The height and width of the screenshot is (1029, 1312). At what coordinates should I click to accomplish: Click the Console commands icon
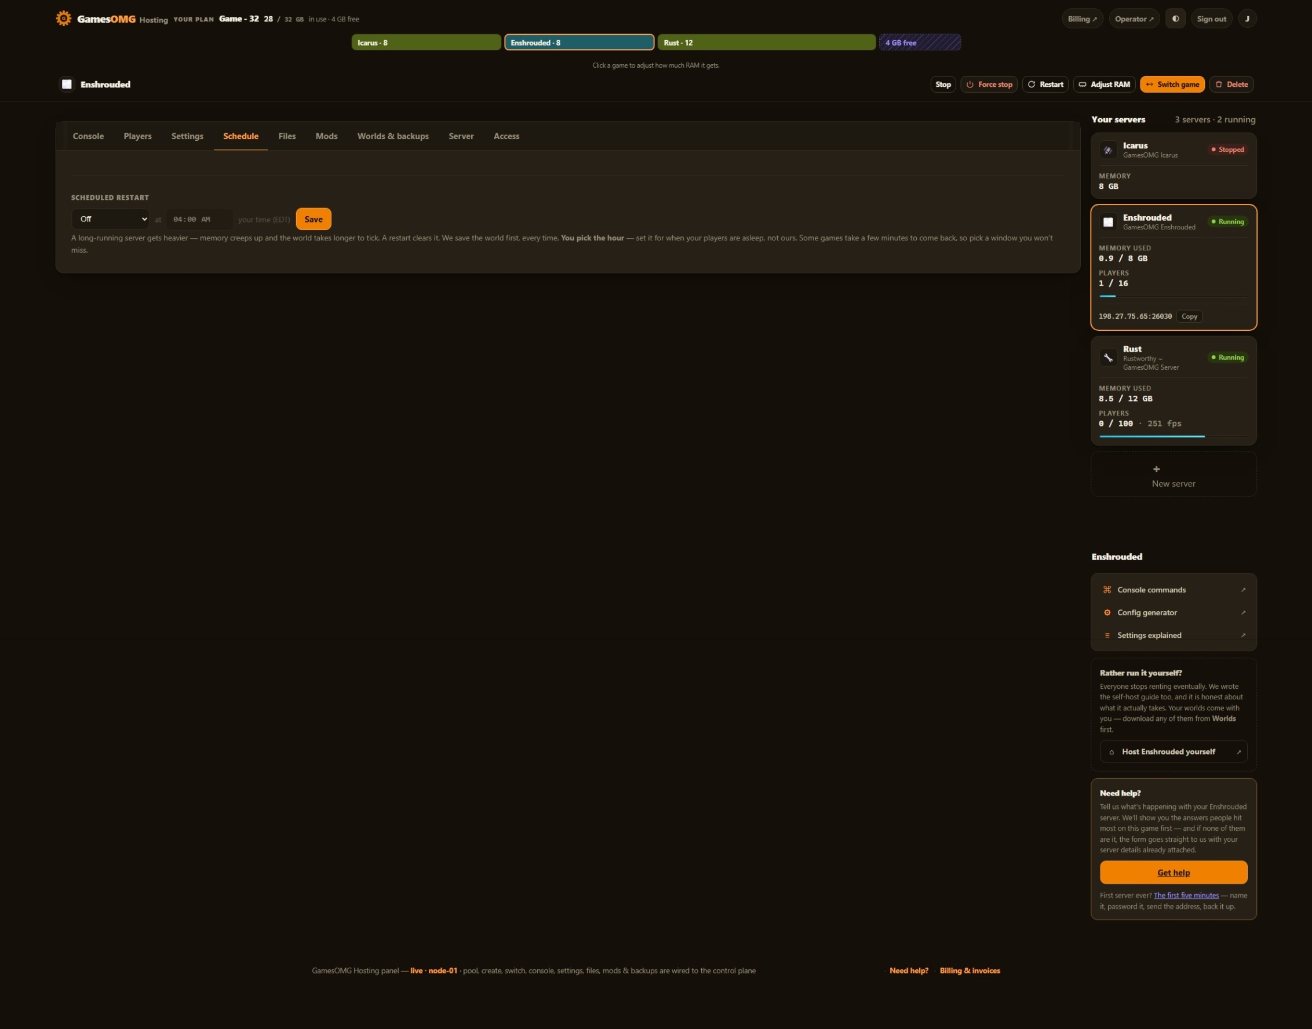pos(1106,590)
